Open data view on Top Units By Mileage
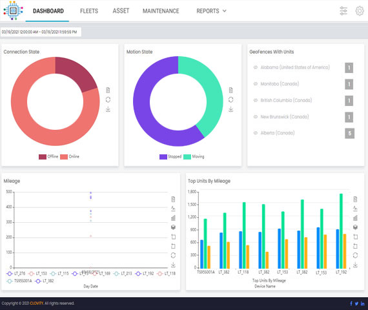Viewport: 368px width, 310px height. 355,199
